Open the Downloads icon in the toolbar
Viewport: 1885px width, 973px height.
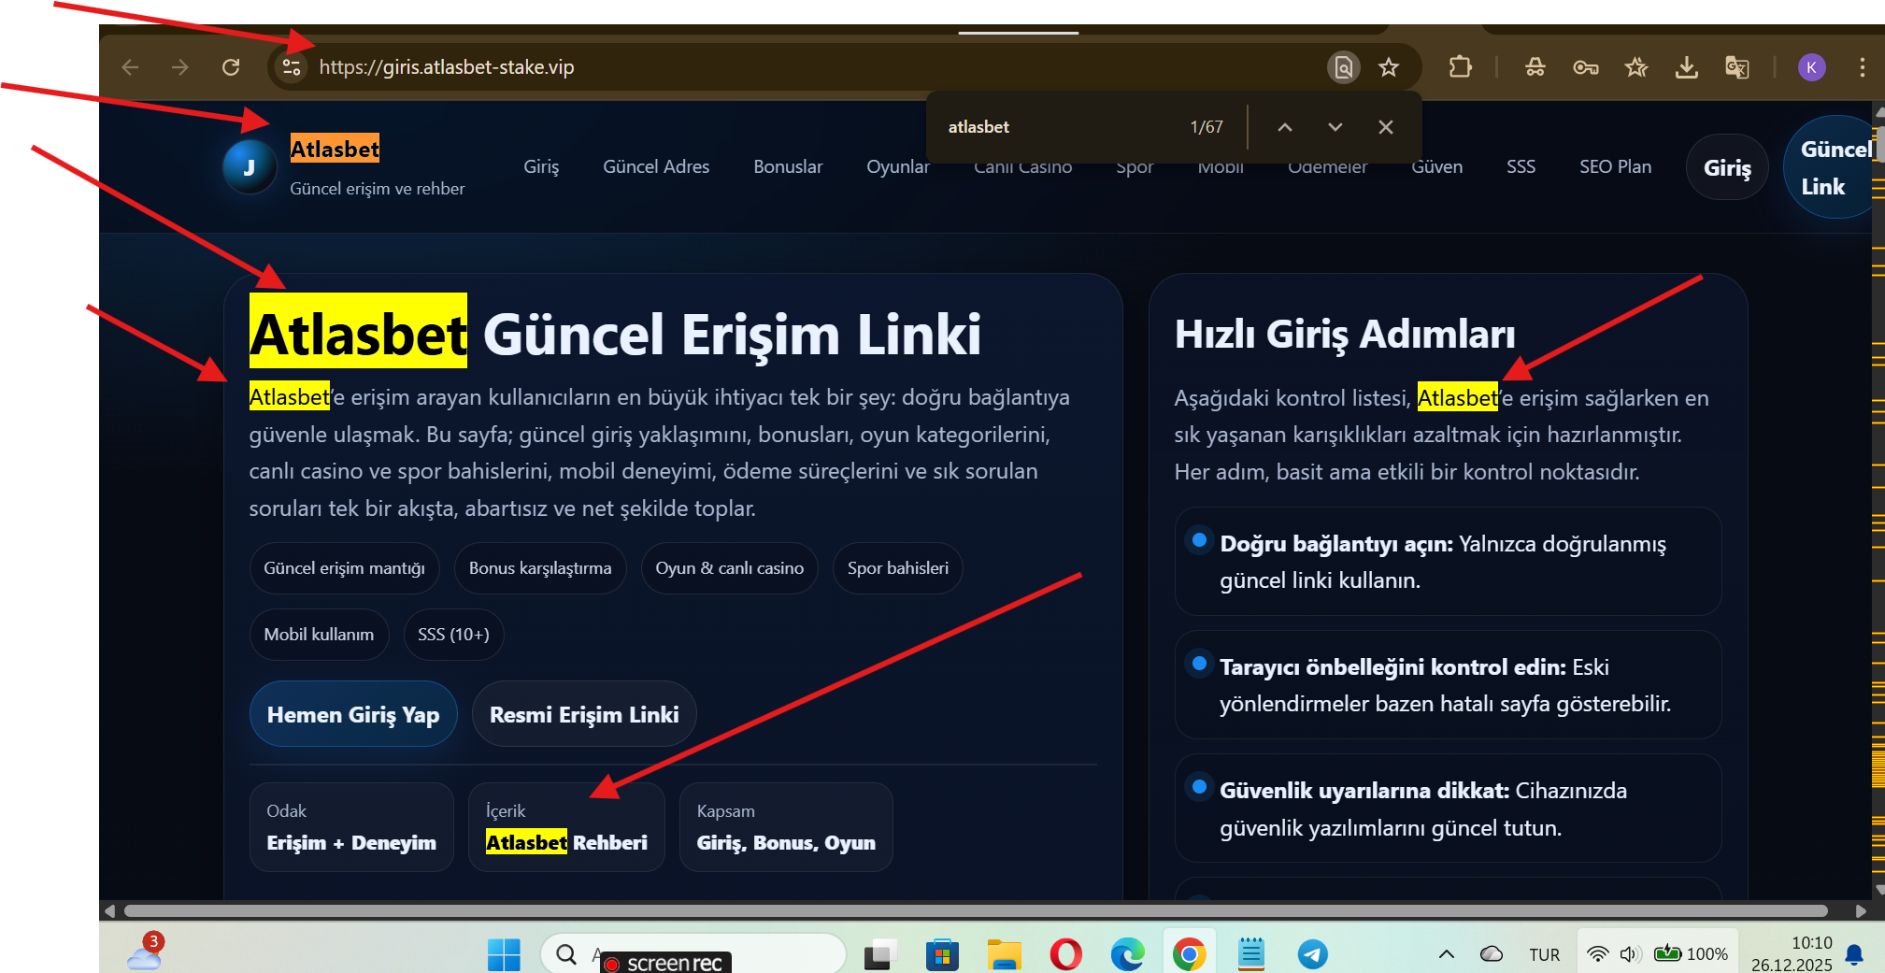(x=1687, y=67)
